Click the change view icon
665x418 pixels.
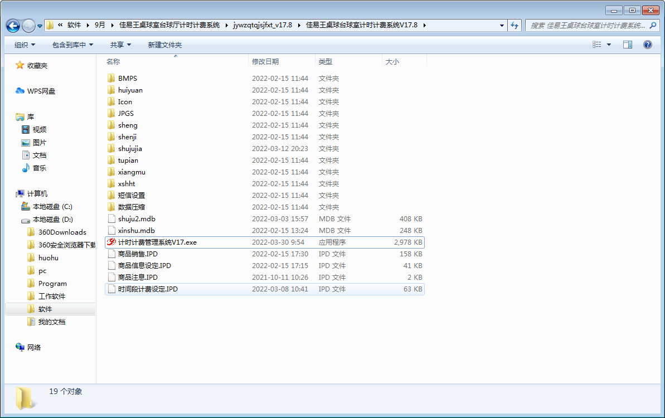click(597, 45)
